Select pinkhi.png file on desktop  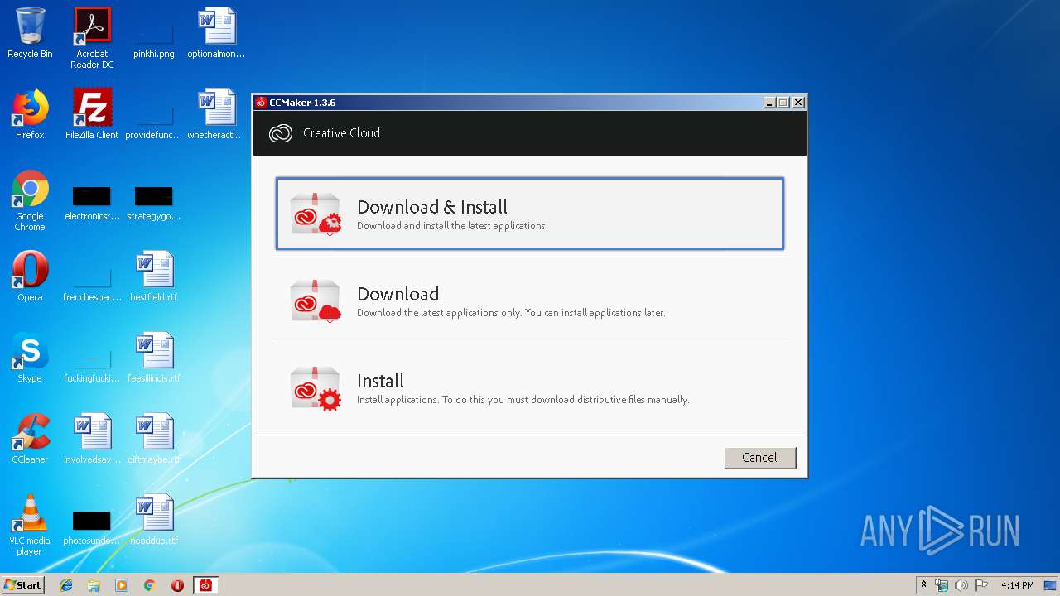click(154, 38)
